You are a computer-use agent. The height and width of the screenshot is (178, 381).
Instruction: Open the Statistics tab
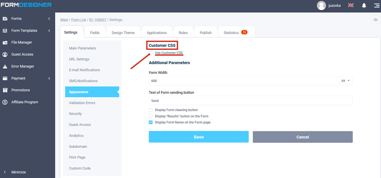click(235, 33)
